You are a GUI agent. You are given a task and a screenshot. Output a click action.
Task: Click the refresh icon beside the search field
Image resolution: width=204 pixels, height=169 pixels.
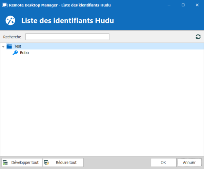pyautogui.click(x=198, y=37)
